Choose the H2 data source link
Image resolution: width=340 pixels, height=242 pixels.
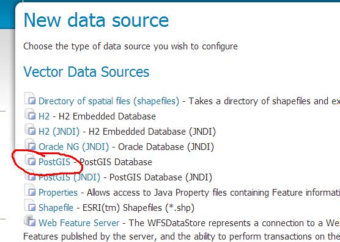tap(44, 116)
